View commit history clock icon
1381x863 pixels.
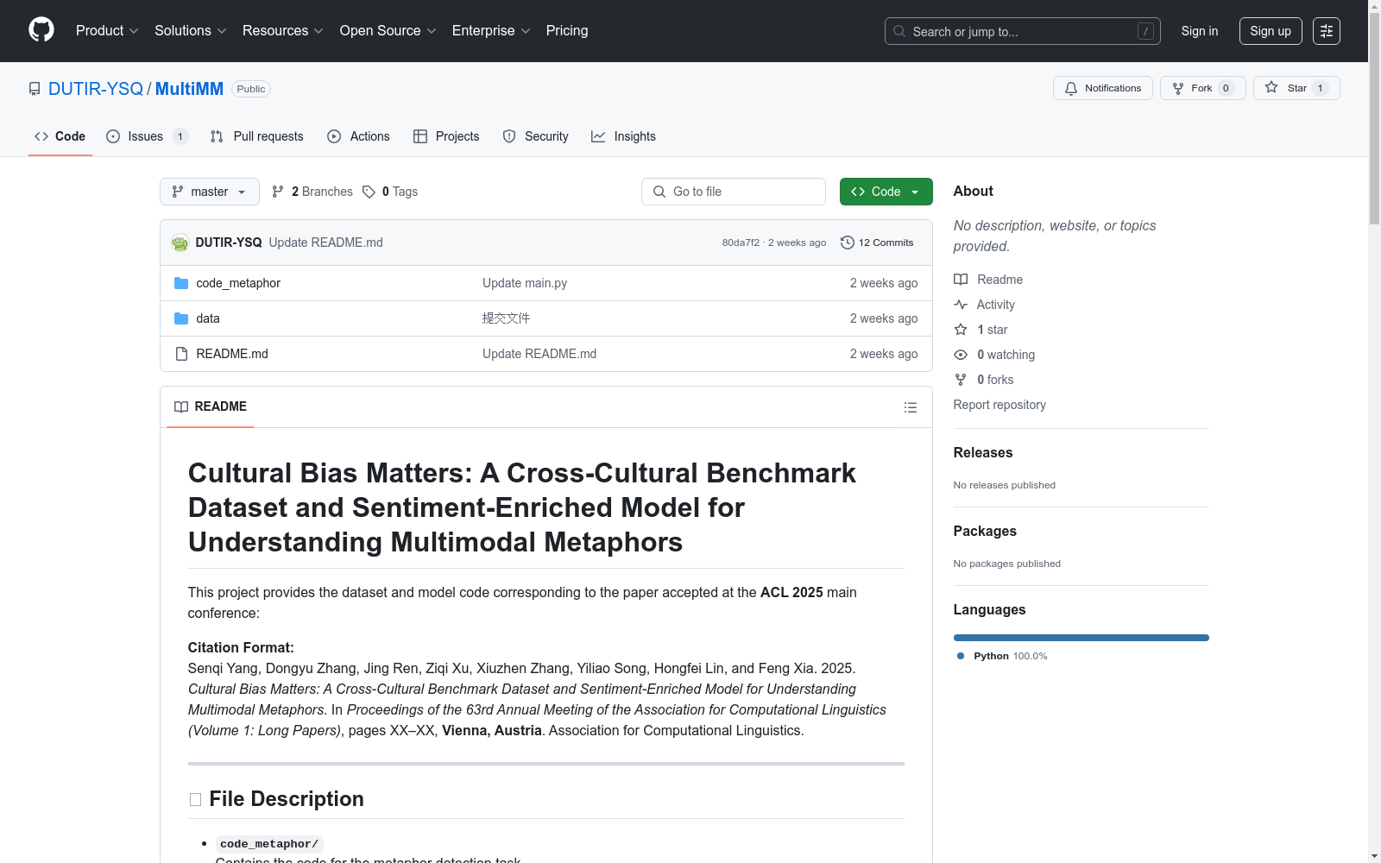pyautogui.click(x=848, y=243)
